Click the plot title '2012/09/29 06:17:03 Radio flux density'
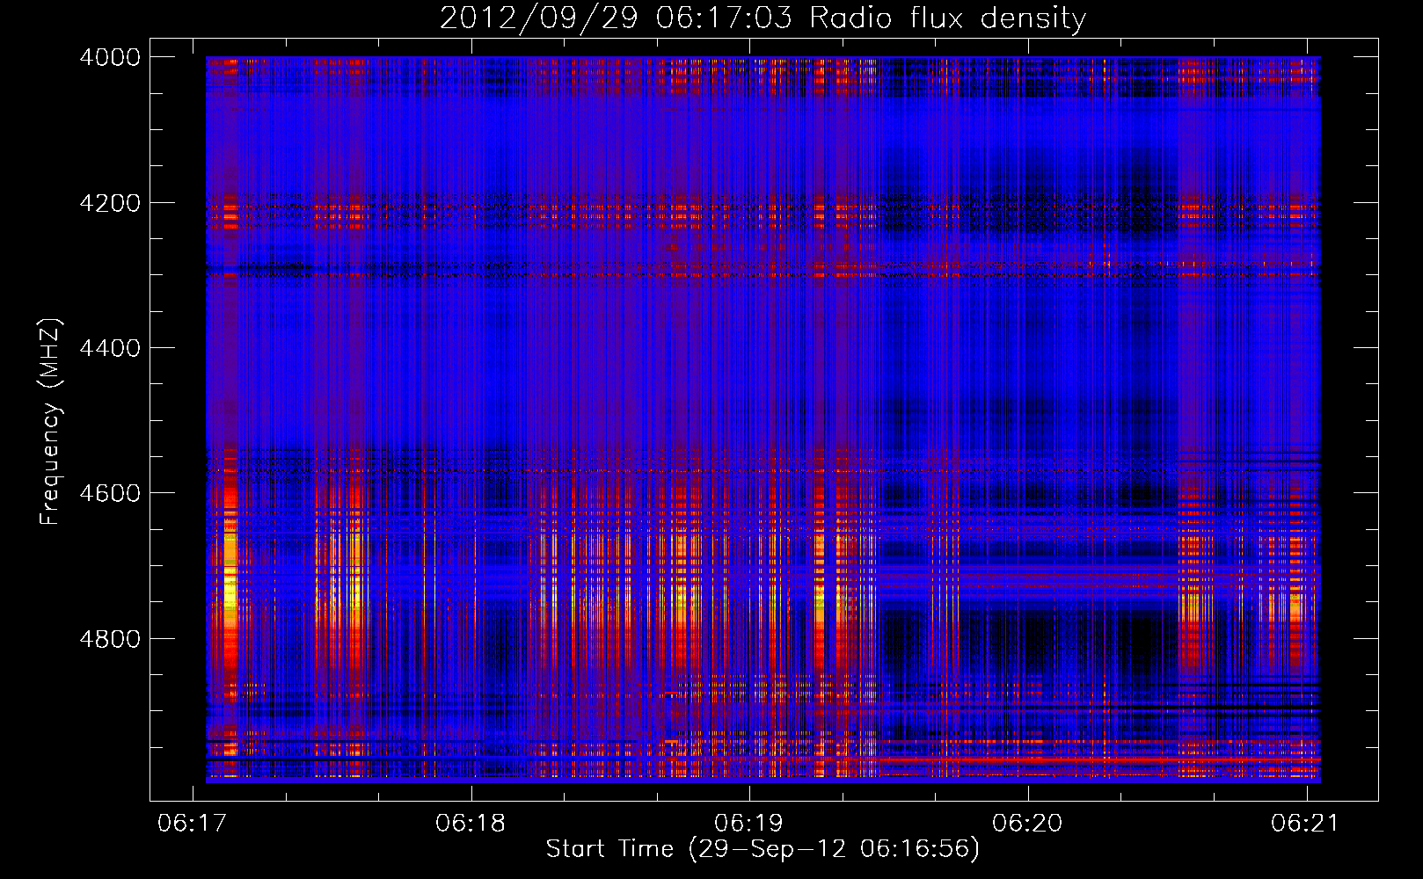Viewport: 1423px width, 879px height. [x=763, y=18]
